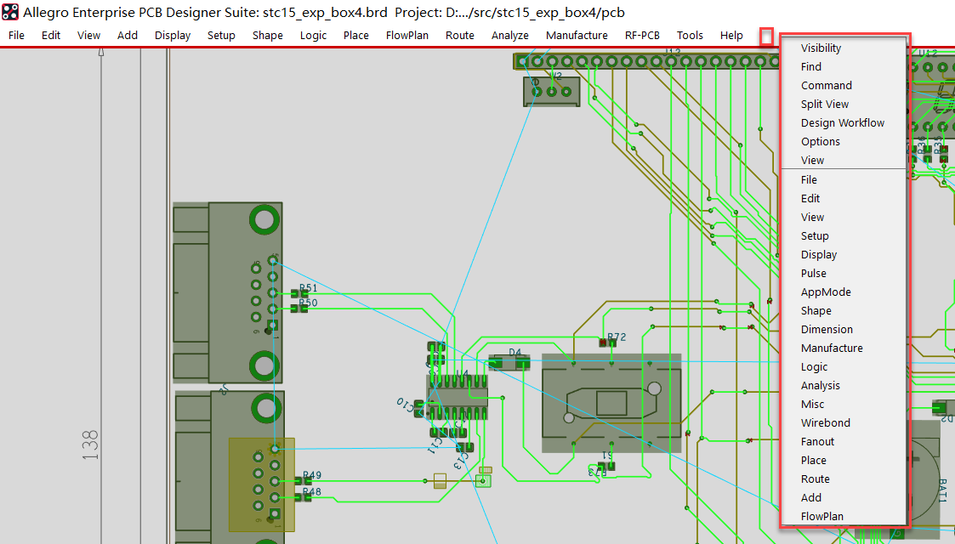Screen dimensions: 955x544
Task: Toggle the Options panel entry
Action: click(x=820, y=142)
